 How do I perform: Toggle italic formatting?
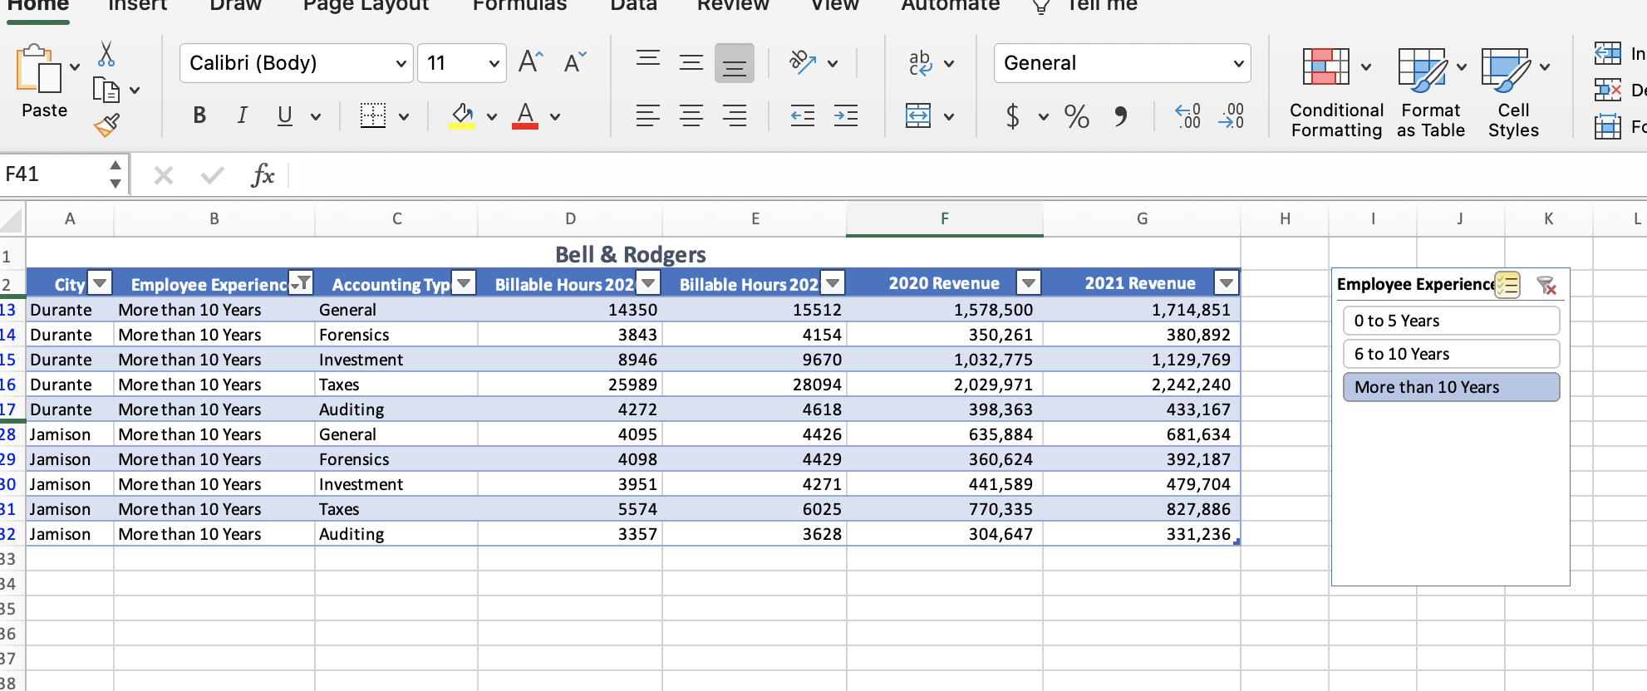click(242, 115)
